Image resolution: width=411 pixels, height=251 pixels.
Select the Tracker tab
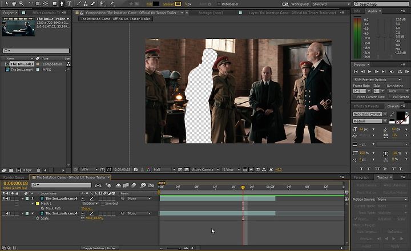[x=382, y=177]
